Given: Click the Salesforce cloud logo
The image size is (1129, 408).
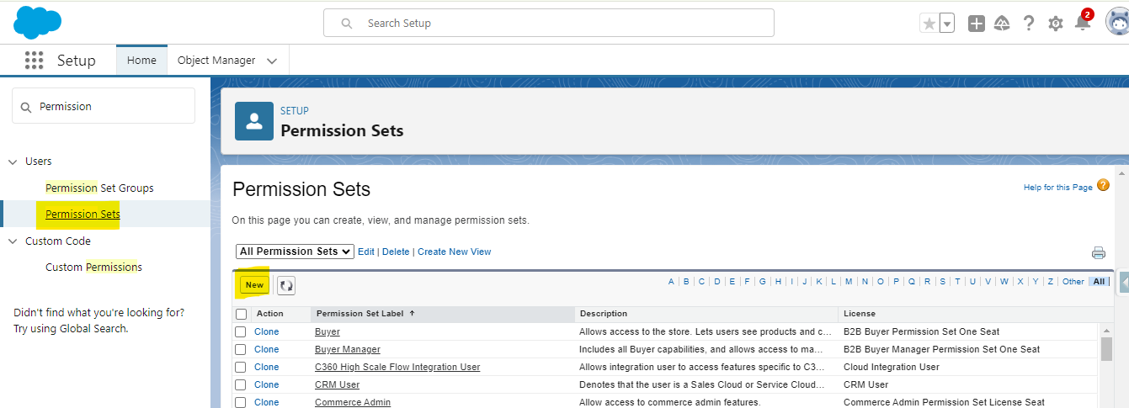Looking at the screenshot, I should pyautogui.click(x=38, y=22).
